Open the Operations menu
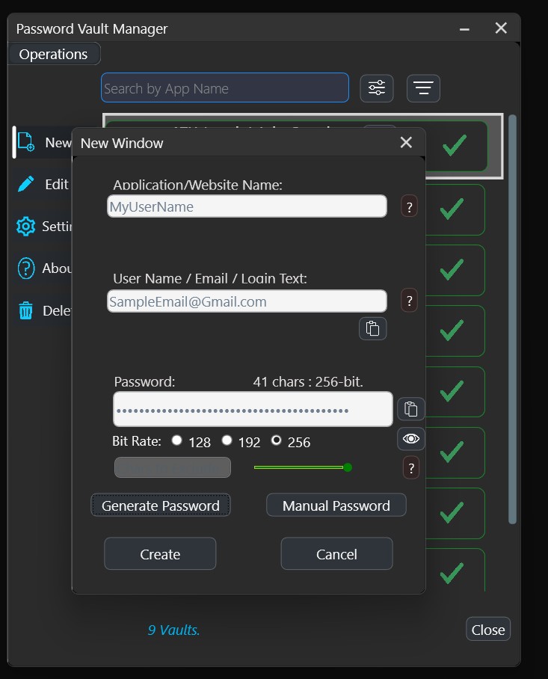548x679 pixels. click(53, 54)
